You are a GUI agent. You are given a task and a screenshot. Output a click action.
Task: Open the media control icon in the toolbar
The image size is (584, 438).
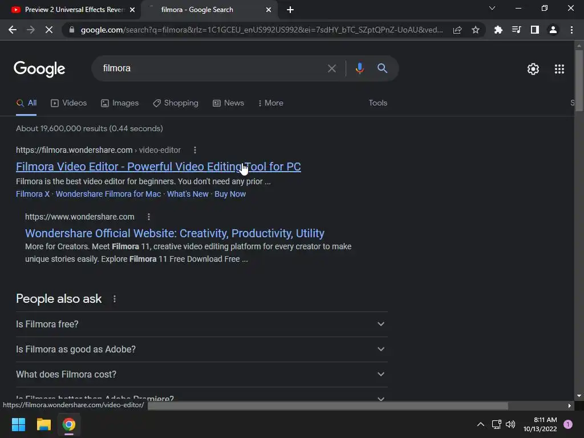coord(516,30)
